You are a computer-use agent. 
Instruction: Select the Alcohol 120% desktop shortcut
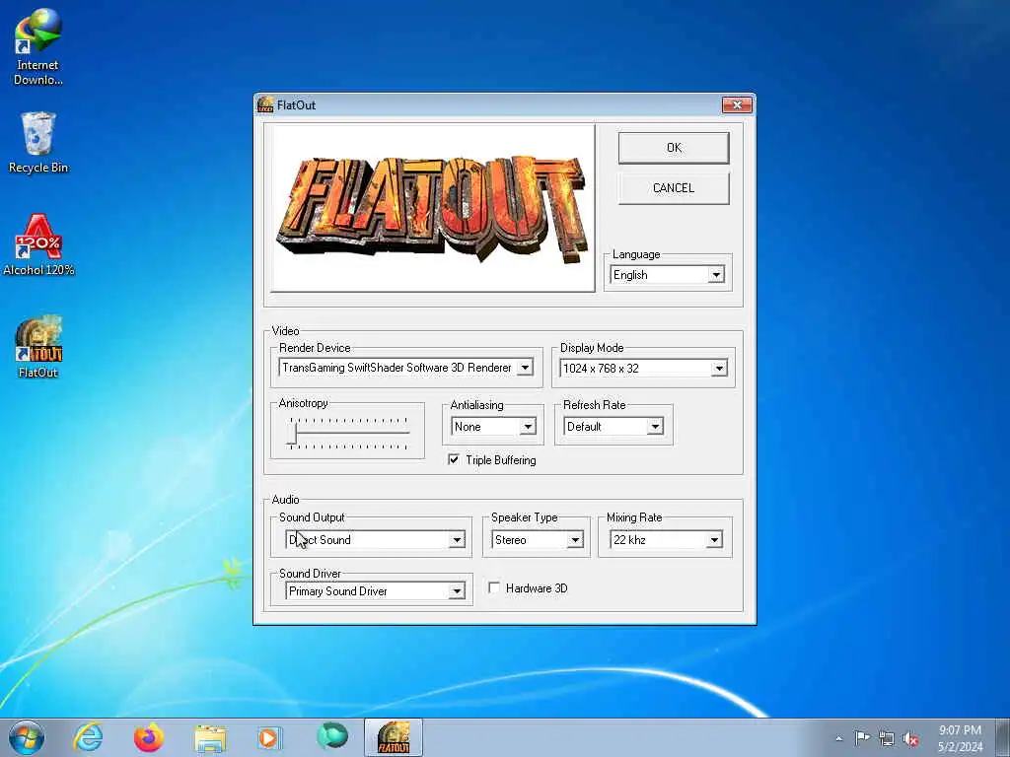(x=38, y=245)
